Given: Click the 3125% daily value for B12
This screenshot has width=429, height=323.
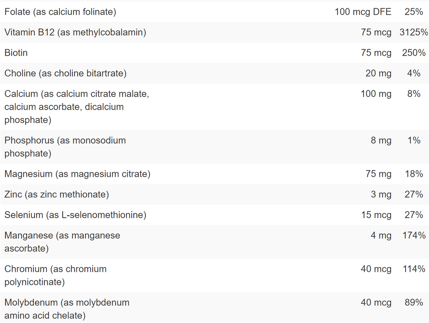Looking at the screenshot, I should click(414, 32).
